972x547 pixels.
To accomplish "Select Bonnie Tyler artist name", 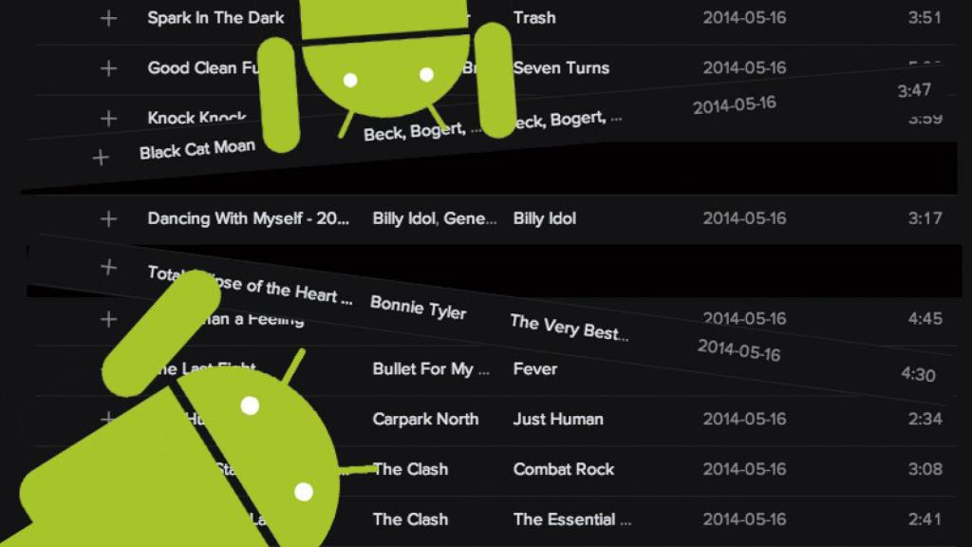I will pos(418,307).
